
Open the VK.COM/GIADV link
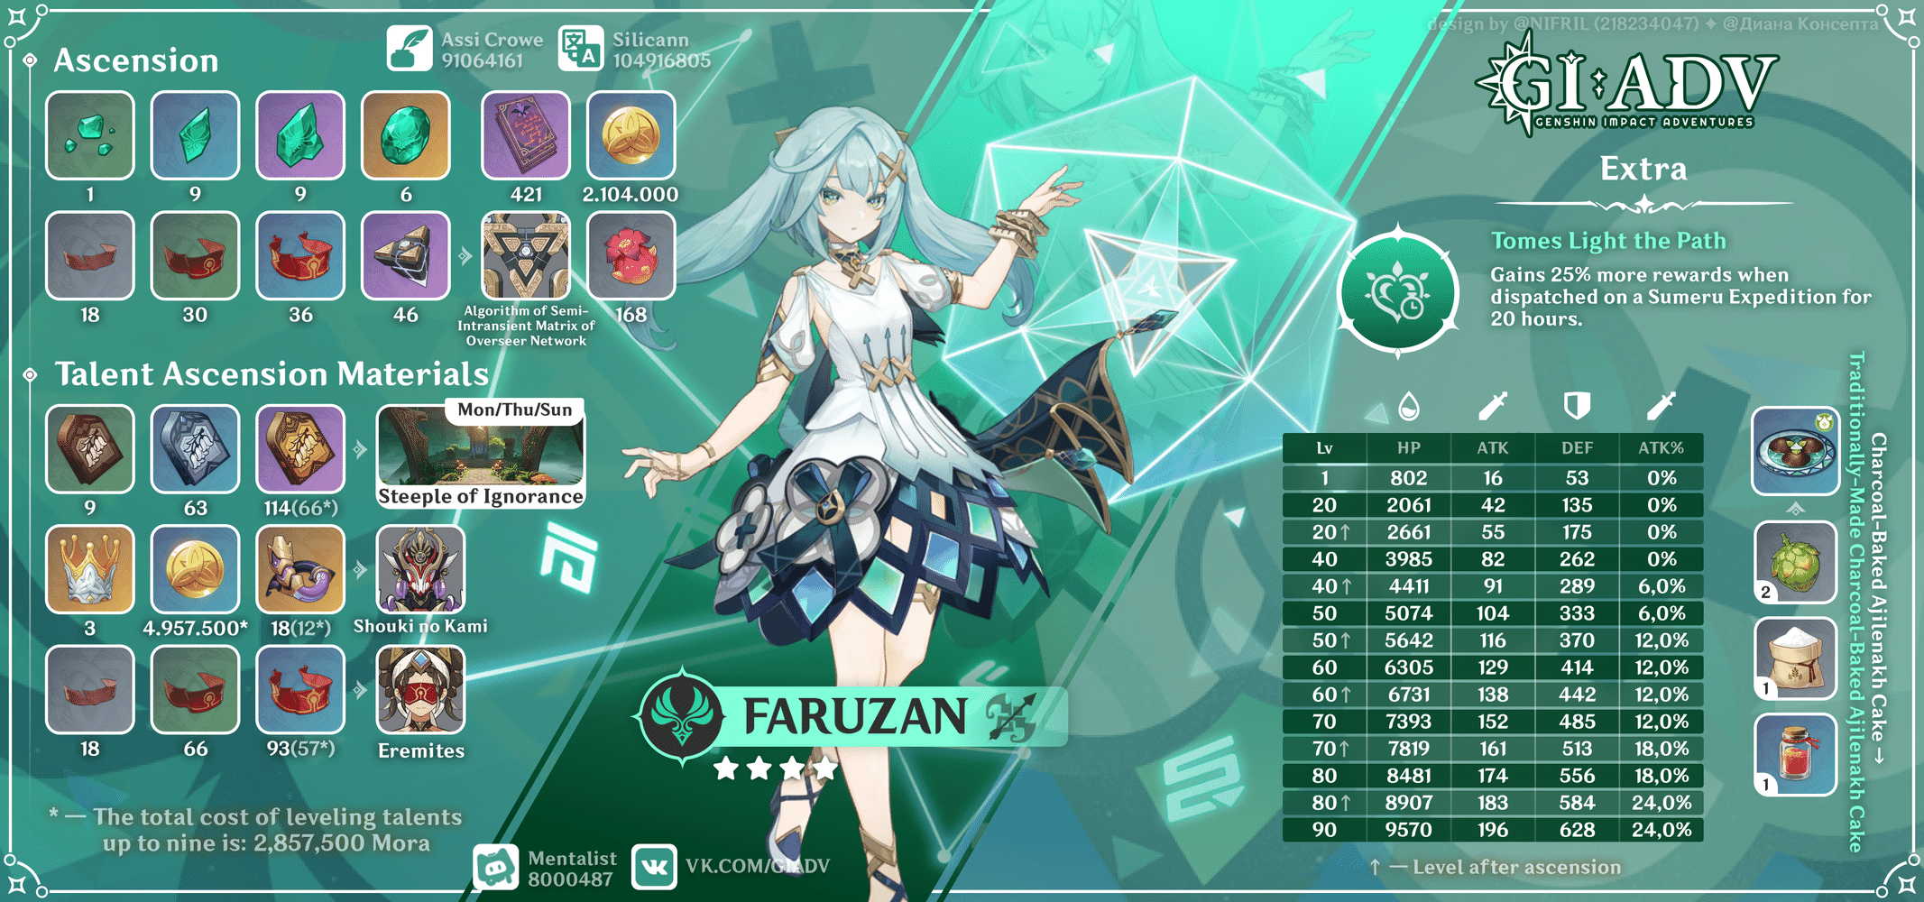[x=756, y=867]
